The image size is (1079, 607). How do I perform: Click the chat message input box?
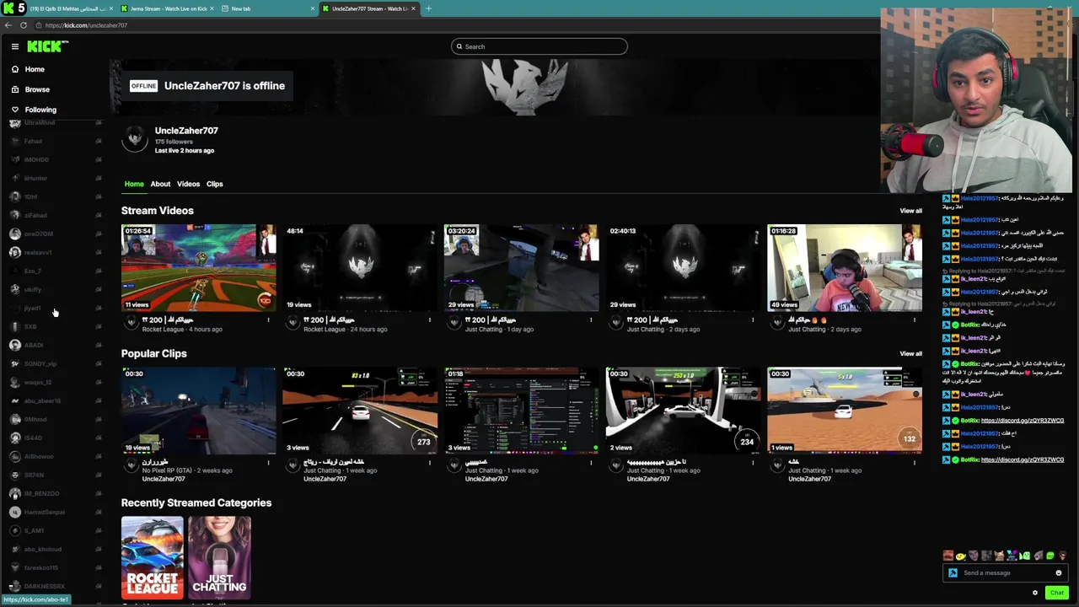(1003, 573)
